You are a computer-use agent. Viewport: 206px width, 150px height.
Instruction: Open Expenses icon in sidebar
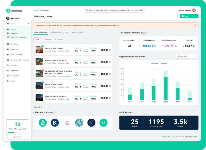[x=8, y=70]
